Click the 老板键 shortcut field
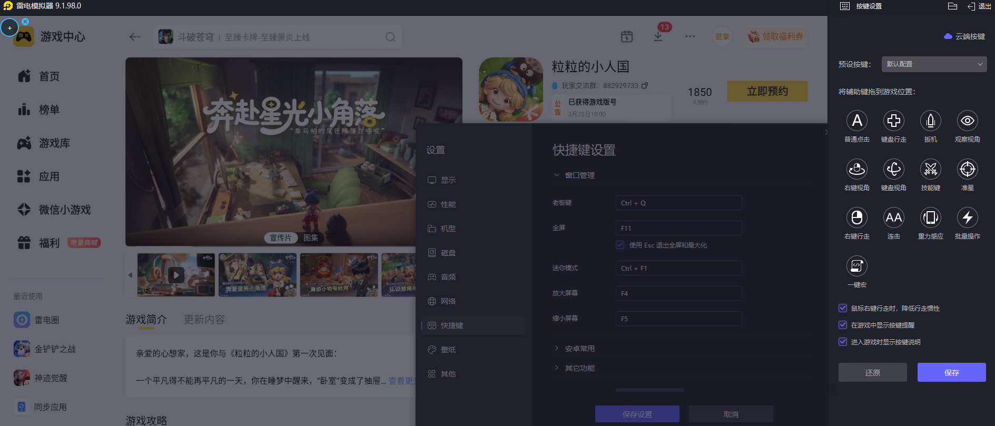Viewport: 995px width, 426px height. pyautogui.click(x=678, y=203)
